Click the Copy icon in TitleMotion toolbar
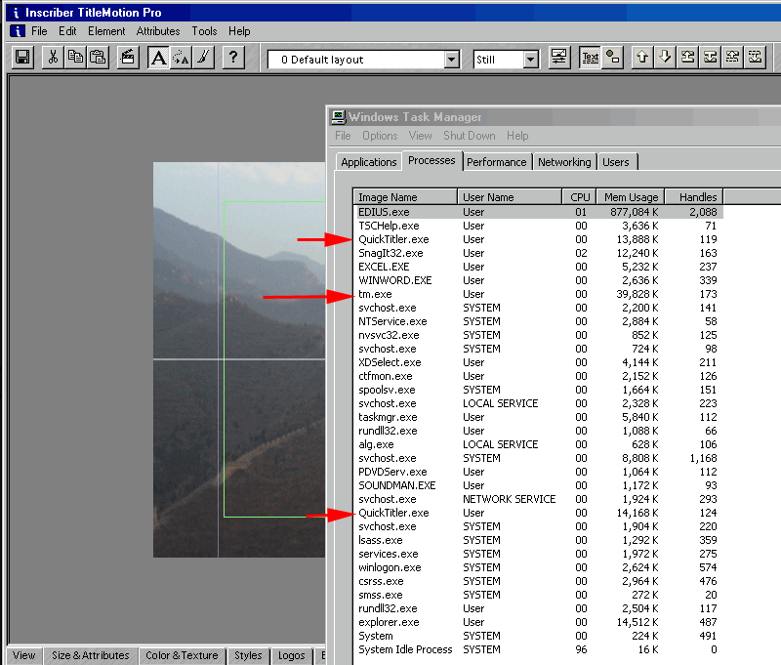 point(75,58)
